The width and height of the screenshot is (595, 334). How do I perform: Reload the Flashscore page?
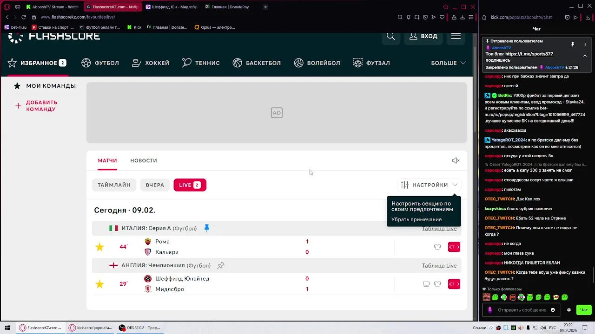24,17
